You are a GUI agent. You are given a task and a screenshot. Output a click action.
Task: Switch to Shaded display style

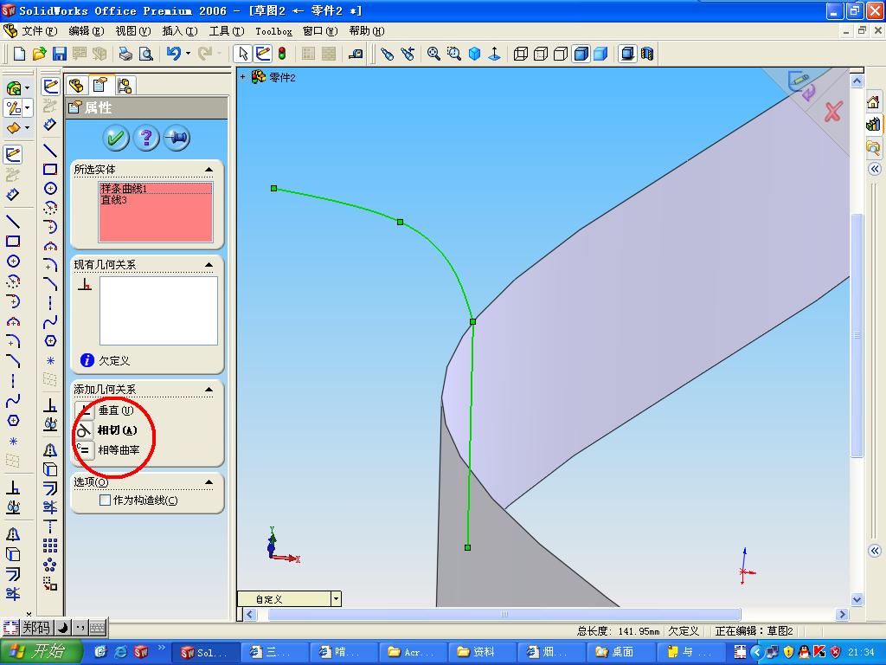pyautogui.click(x=600, y=54)
